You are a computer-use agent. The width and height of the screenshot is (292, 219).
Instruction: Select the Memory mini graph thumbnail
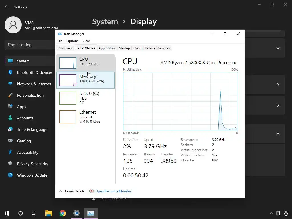[x=68, y=80]
